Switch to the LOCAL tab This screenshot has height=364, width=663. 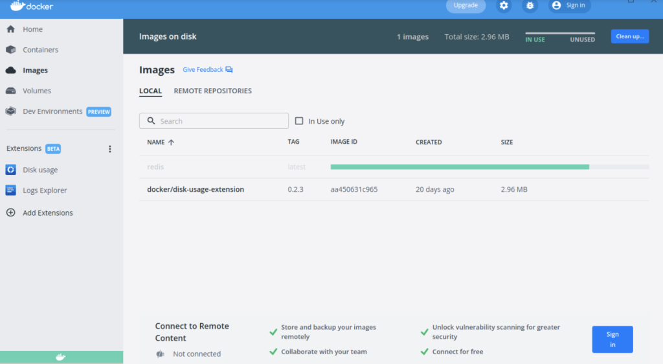click(150, 91)
